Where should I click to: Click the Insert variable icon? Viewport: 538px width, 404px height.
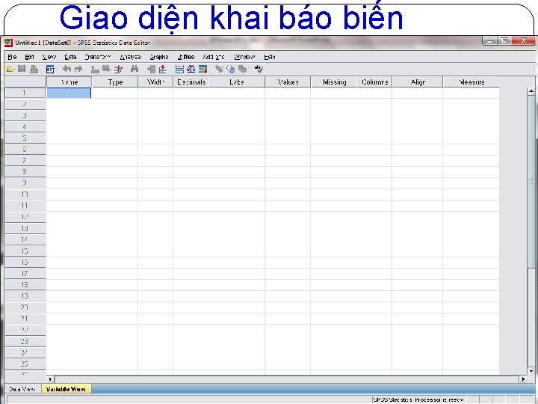(163, 70)
